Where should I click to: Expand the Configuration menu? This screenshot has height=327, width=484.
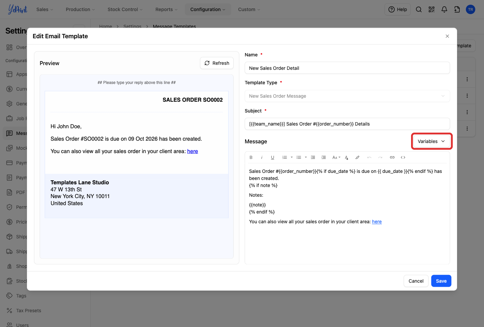tap(208, 9)
